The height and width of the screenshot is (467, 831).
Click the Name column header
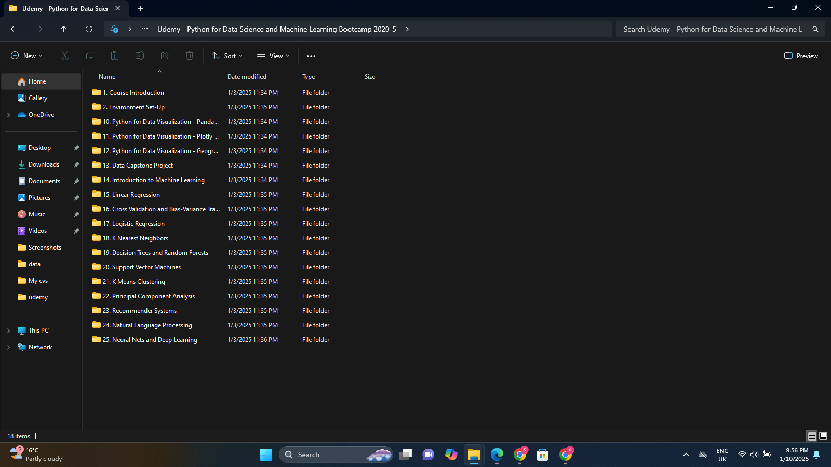108,77
